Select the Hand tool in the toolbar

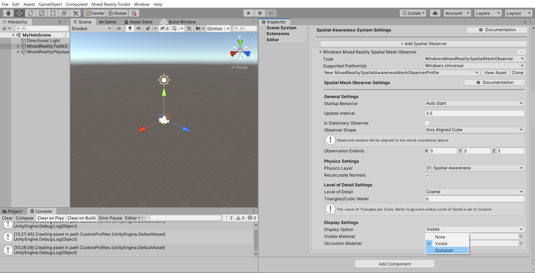pos(8,13)
